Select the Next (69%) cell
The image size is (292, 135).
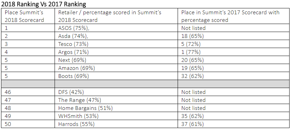116,60
